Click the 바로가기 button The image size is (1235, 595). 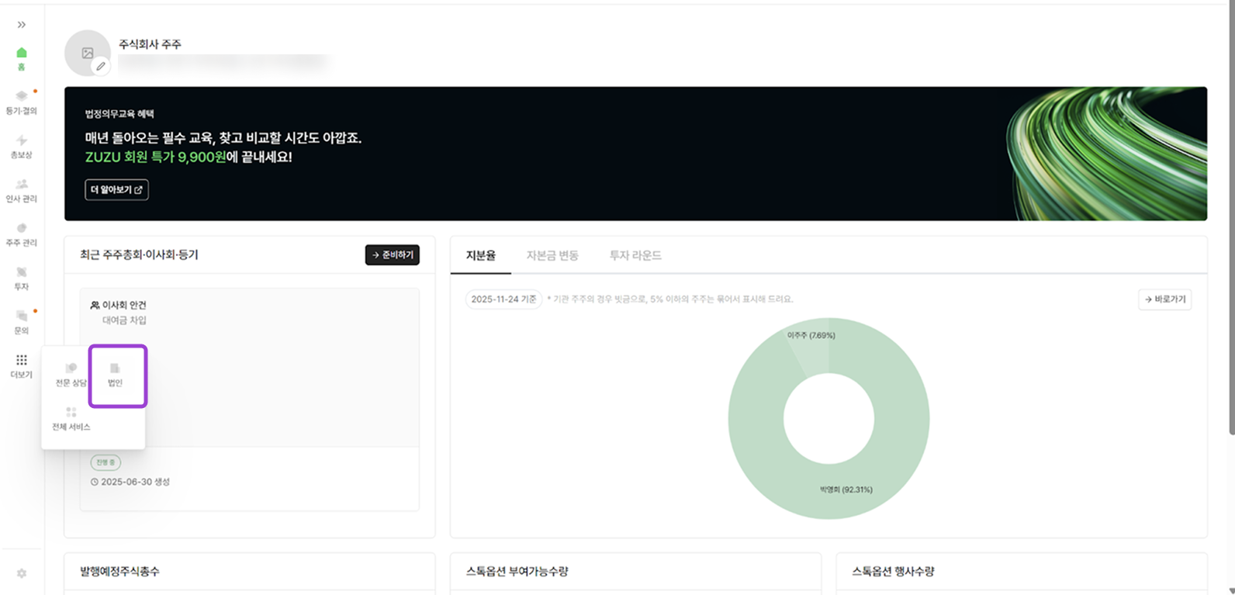click(1165, 299)
